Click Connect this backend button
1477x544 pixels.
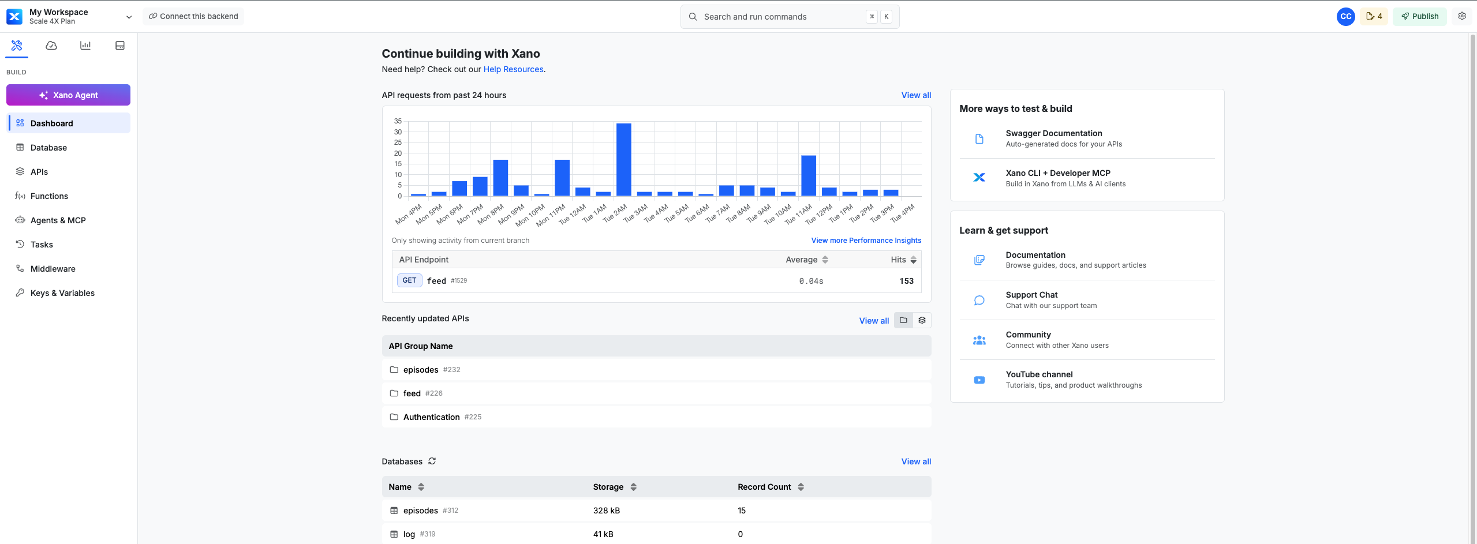(x=193, y=16)
